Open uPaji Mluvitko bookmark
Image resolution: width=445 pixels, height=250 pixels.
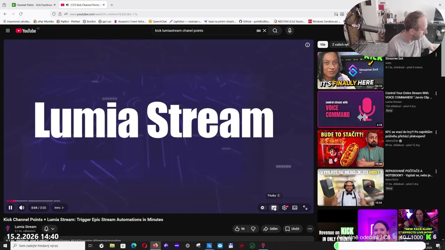tap(43, 22)
